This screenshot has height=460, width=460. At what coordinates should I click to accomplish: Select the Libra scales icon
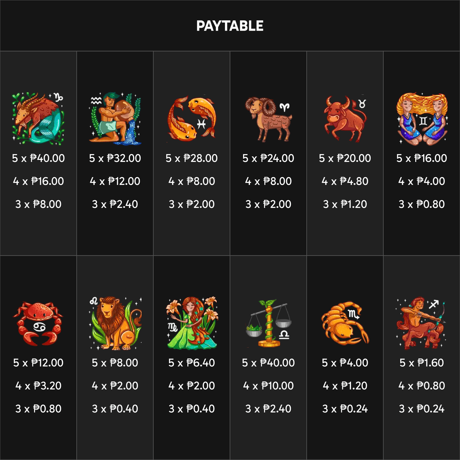(268, 323)
